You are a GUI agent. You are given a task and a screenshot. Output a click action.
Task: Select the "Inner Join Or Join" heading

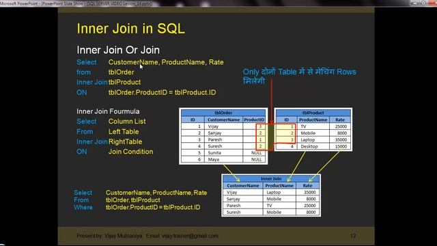[118, 50]
